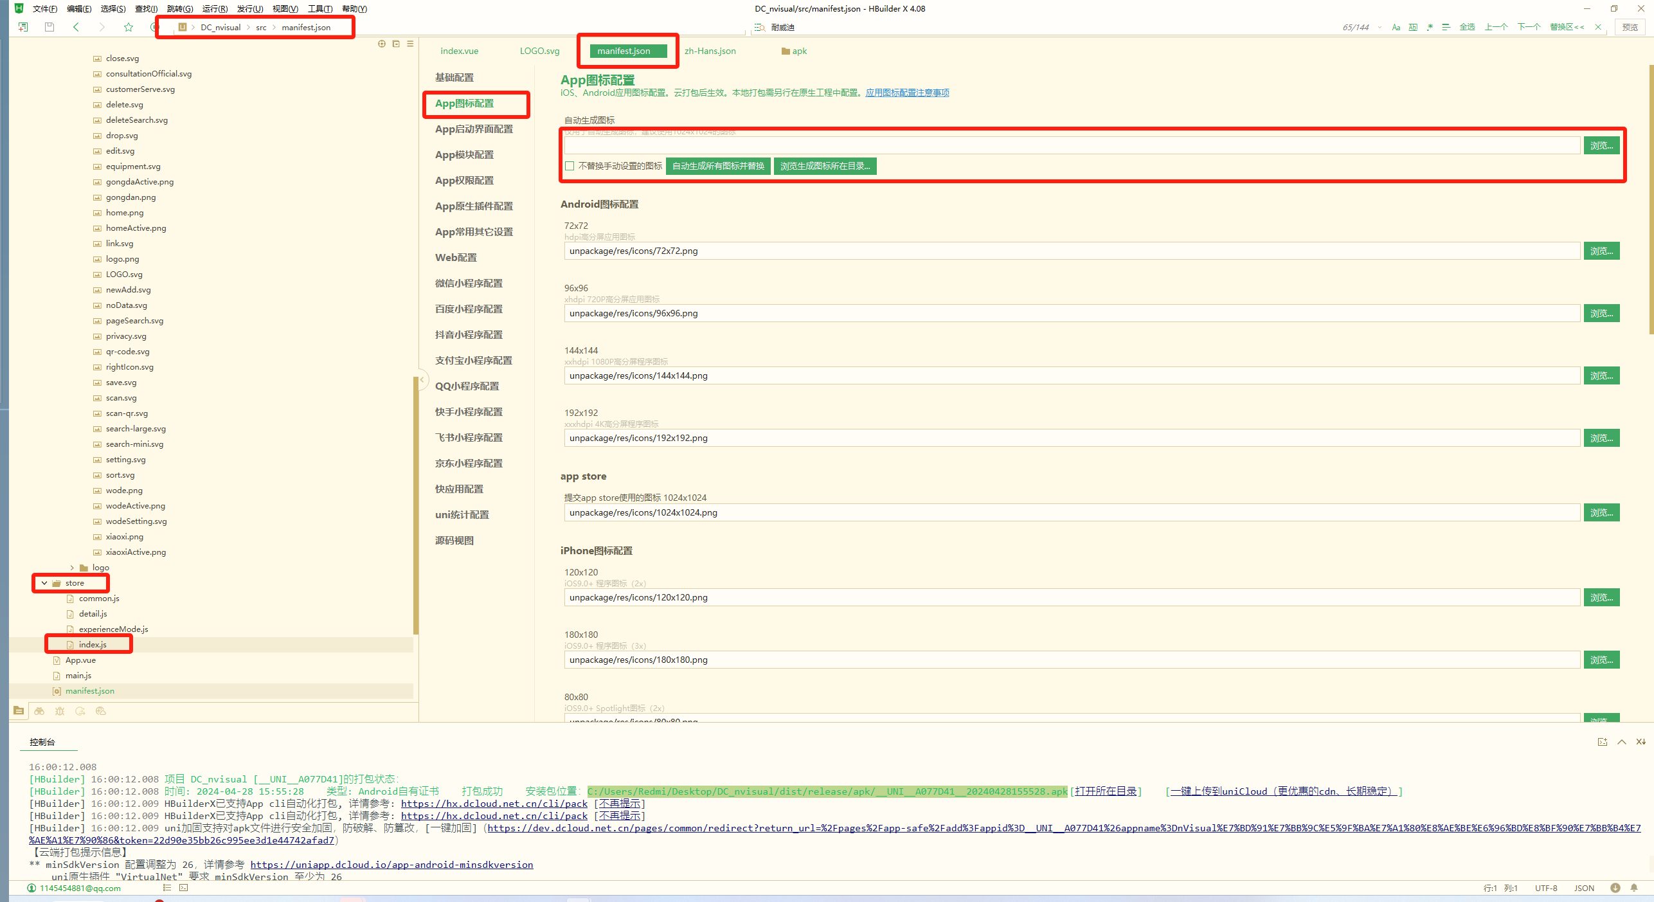Viewport: 1654px width, 902px height.
Task: Open search history dropdown next to 65/144
Action: (1380, 27)
